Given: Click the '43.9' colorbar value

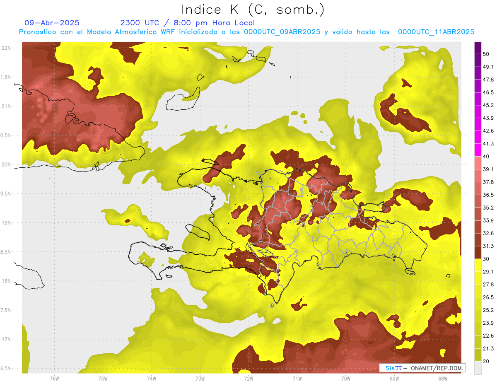Looking at the screenshot, I should [x=488, y=118].
